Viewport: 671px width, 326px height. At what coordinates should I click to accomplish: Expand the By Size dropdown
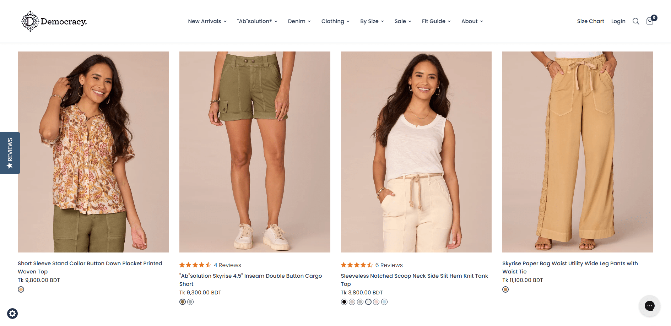372,21
